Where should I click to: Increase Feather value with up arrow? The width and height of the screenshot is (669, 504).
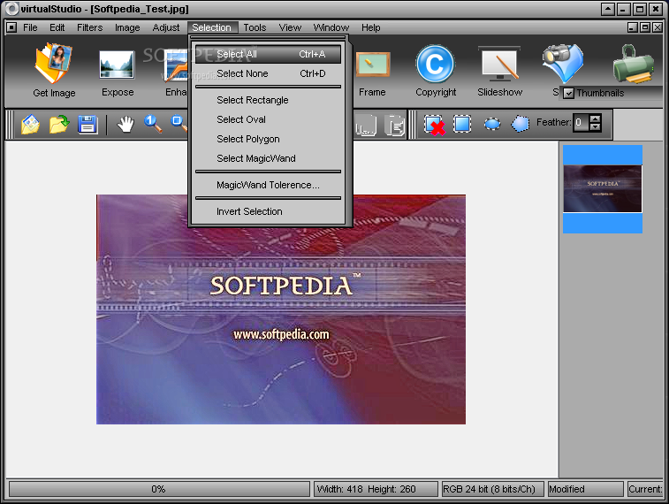pos(595,118)
